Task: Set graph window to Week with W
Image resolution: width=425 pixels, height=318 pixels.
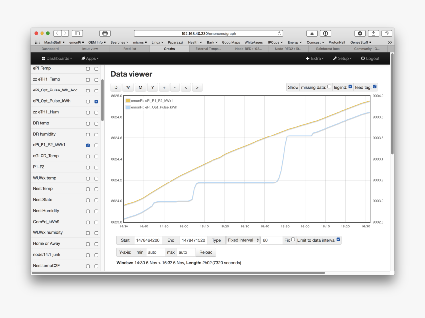Action: tap(128, 88)
